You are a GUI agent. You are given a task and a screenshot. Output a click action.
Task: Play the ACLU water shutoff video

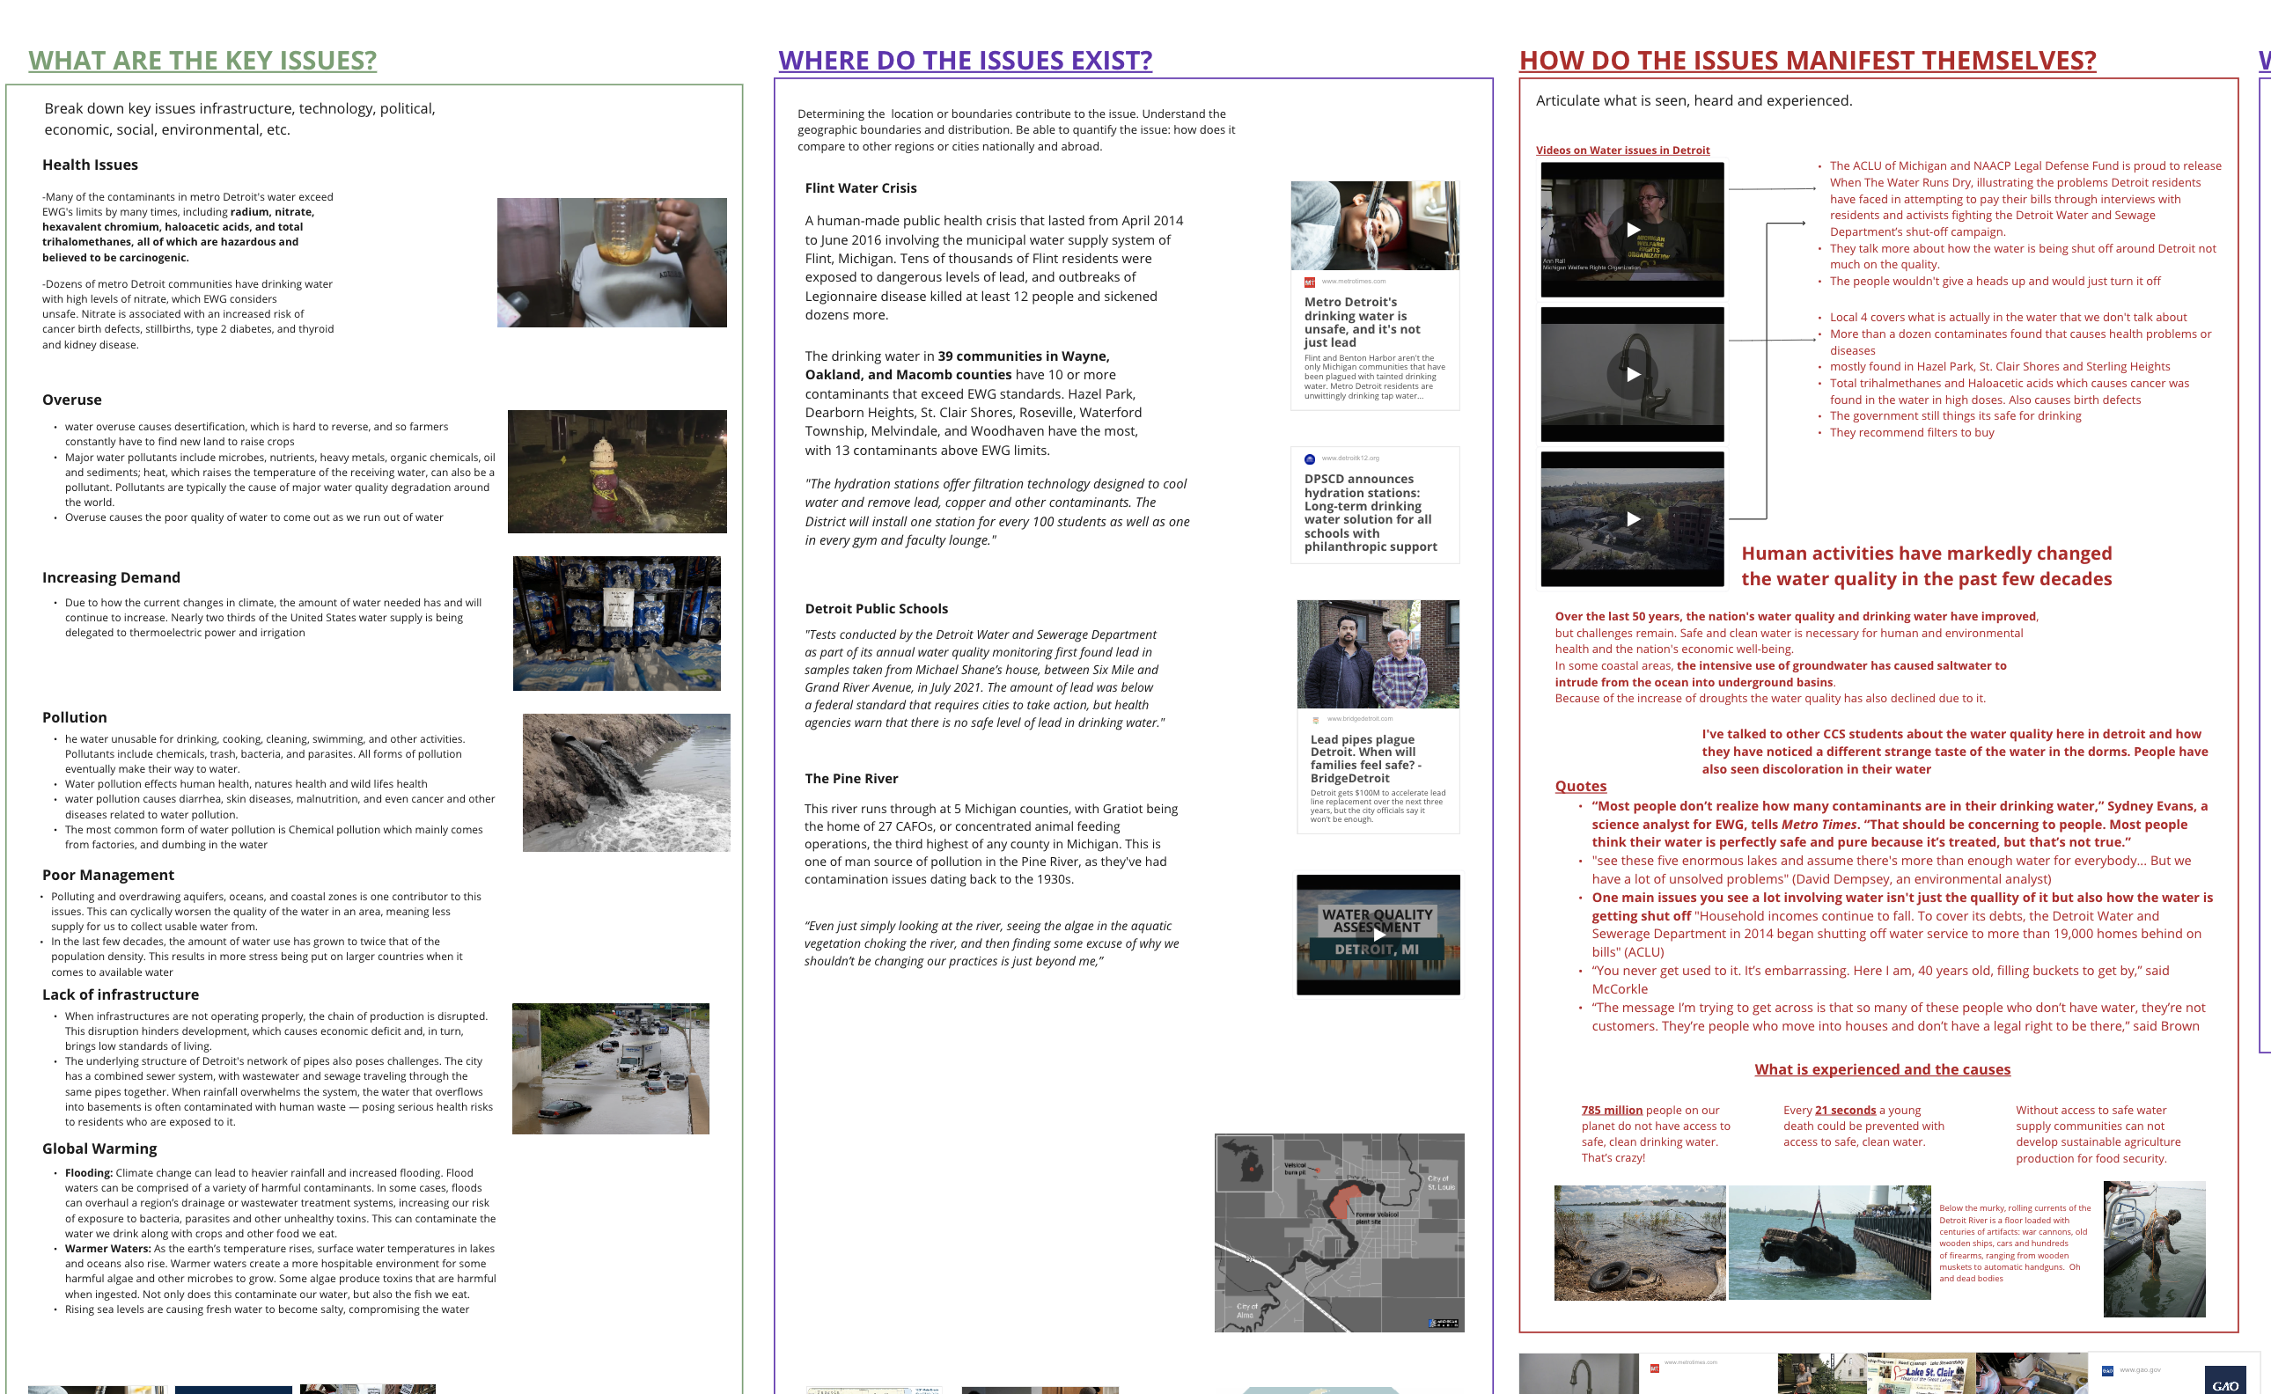pyautogui.click(x=1632, y=230)
